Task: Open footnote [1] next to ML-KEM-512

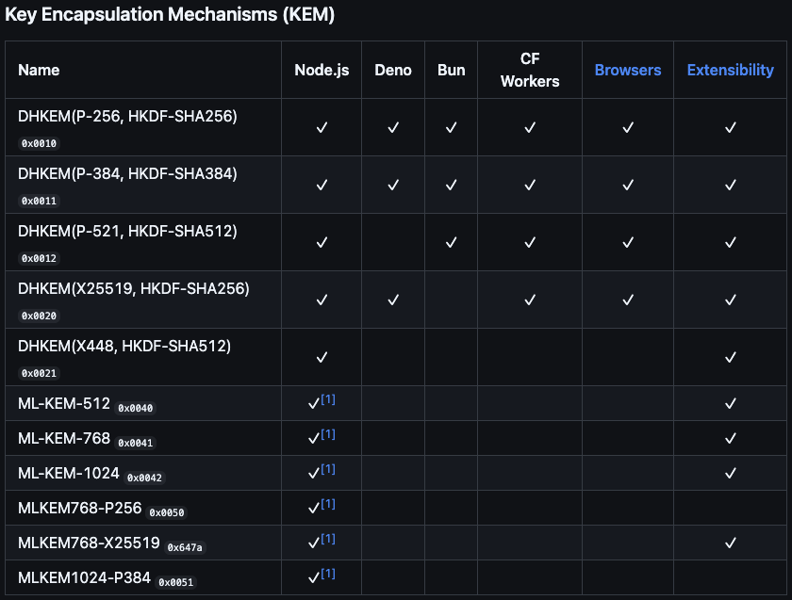Action: [x=328, y=399]
